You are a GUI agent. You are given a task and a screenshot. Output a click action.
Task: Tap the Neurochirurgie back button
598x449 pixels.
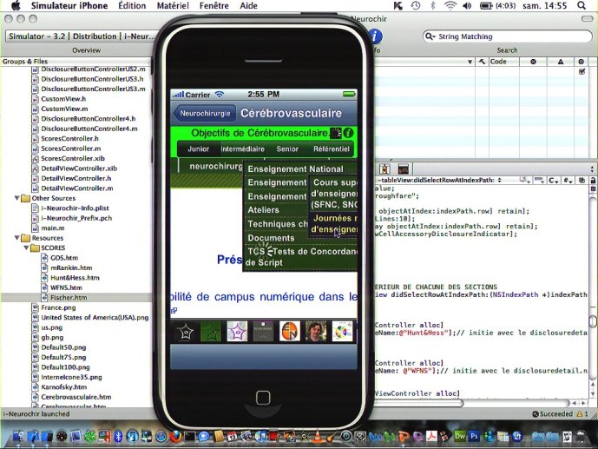point(205,113)
